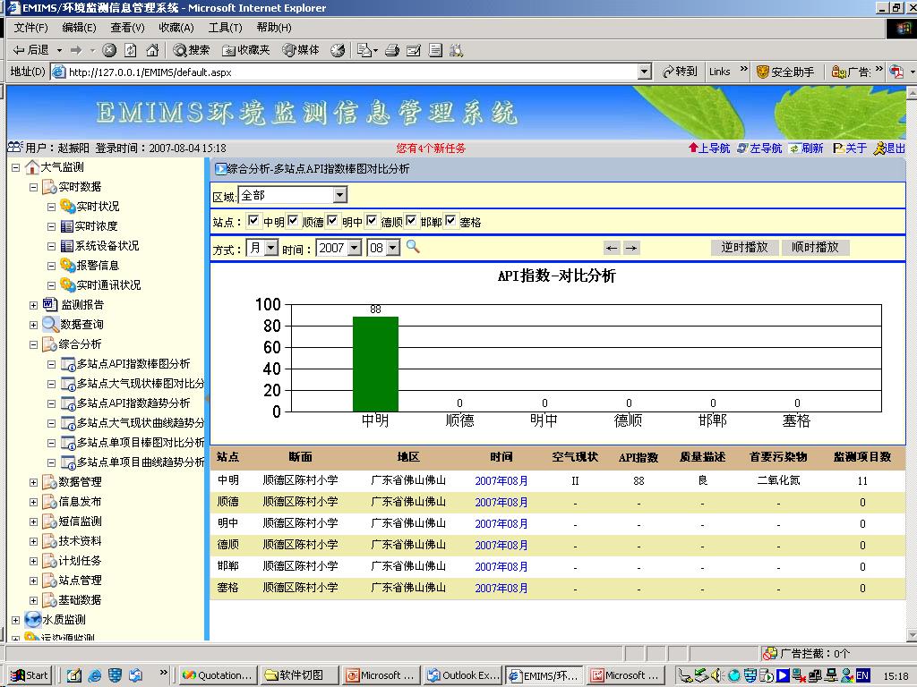The image size is (917, 687).
Task: Click the 顺时播放 button
Action: pyautogui.click(x=815, y=247)
